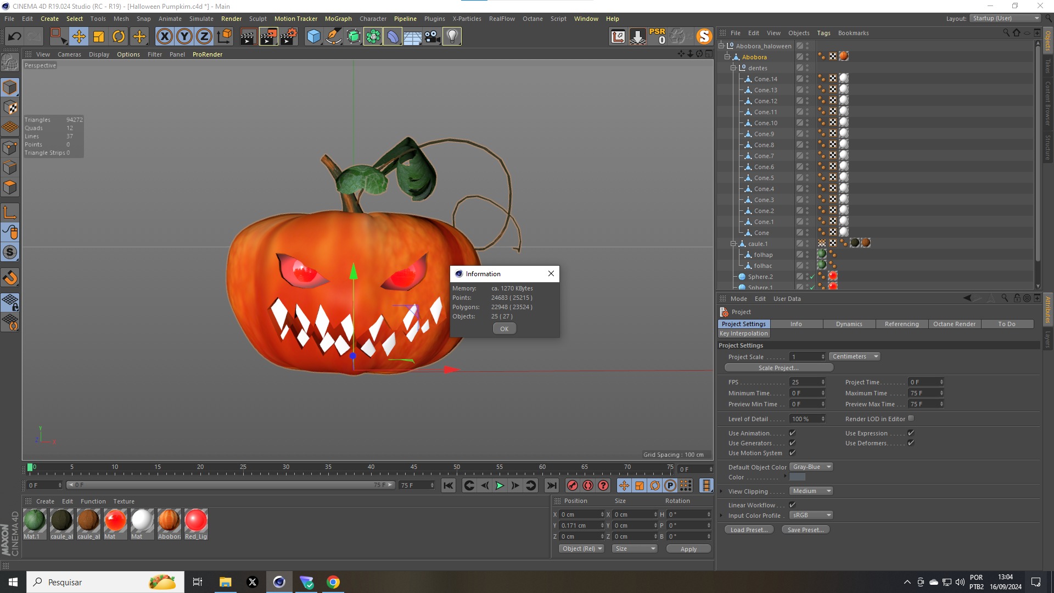The image size is (1054, 593).
Task: Click the Record Active Objects button
Action: [572, 485]
